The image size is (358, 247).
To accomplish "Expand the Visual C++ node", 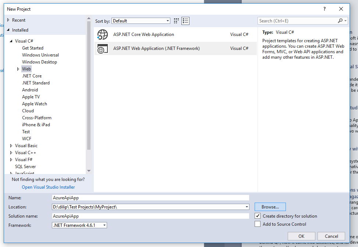I will pyautogui.click(x=11, y=153).
